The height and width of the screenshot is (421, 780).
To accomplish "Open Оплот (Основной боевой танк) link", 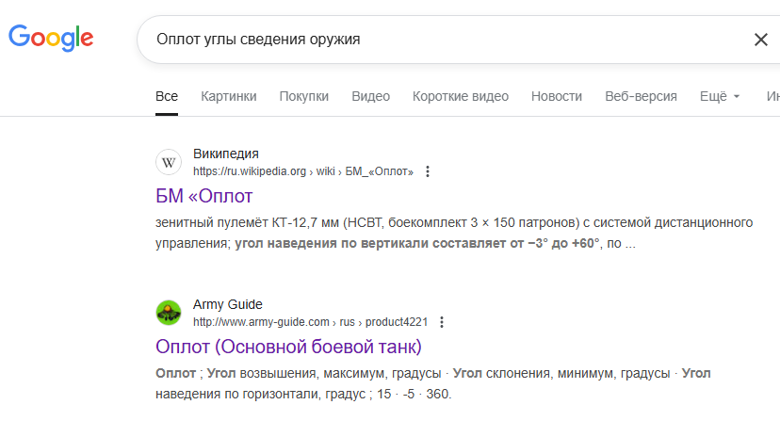I will 288,345.
